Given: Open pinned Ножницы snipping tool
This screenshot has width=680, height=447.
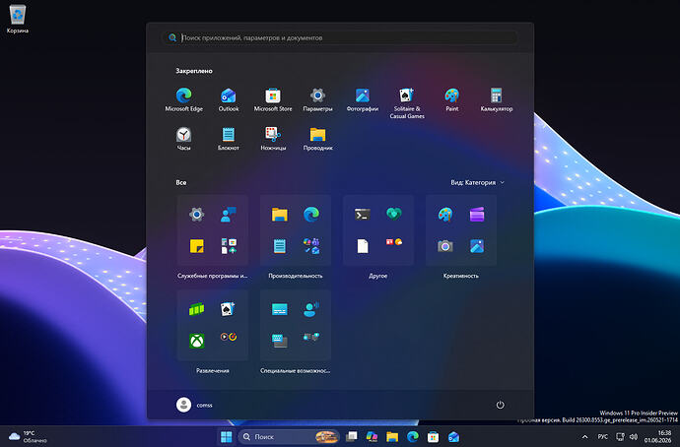Looking at the screenshot, I should click(x=273, y=139).
